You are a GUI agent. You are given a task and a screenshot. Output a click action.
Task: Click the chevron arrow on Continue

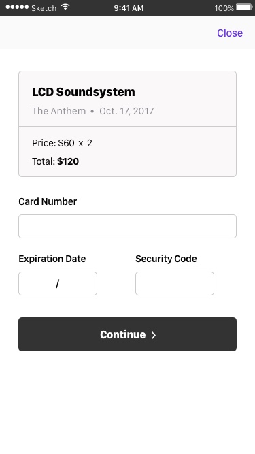(x=154, y=335)
